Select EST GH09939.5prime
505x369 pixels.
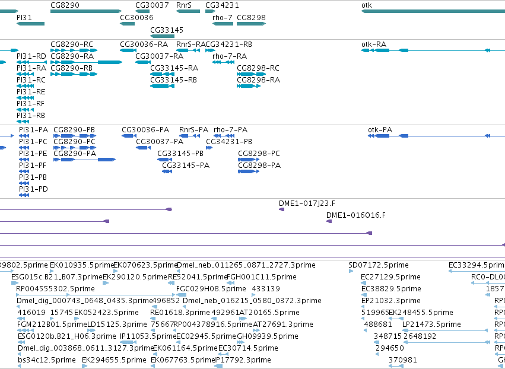click(240, 342)
